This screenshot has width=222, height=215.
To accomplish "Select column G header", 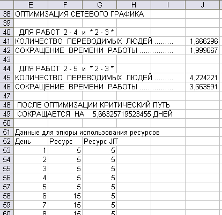I will pyautogui.click(x=99, y=5).
